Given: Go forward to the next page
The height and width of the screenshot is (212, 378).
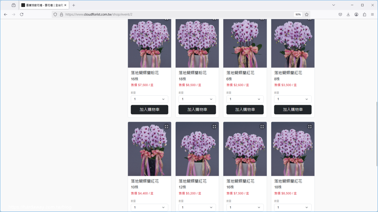Looking at the screenshot, I should (x=14, y=14).
